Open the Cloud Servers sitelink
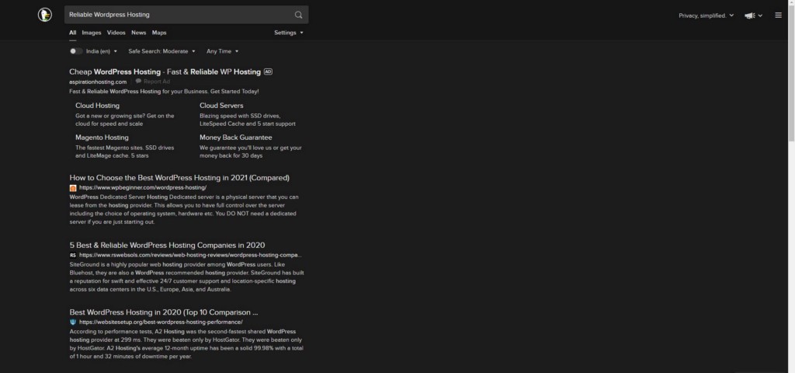 coord(221,106)
